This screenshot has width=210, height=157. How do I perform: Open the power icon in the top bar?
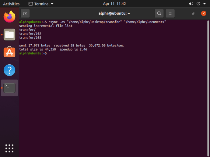pyautogui.click(x=198, y=4)
